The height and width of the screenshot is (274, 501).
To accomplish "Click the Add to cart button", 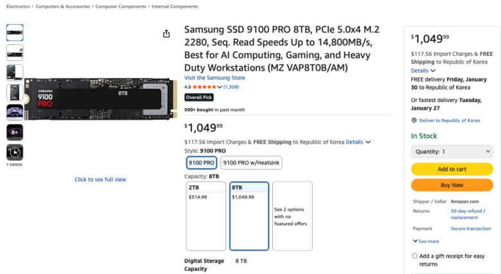I will (452, 169).
